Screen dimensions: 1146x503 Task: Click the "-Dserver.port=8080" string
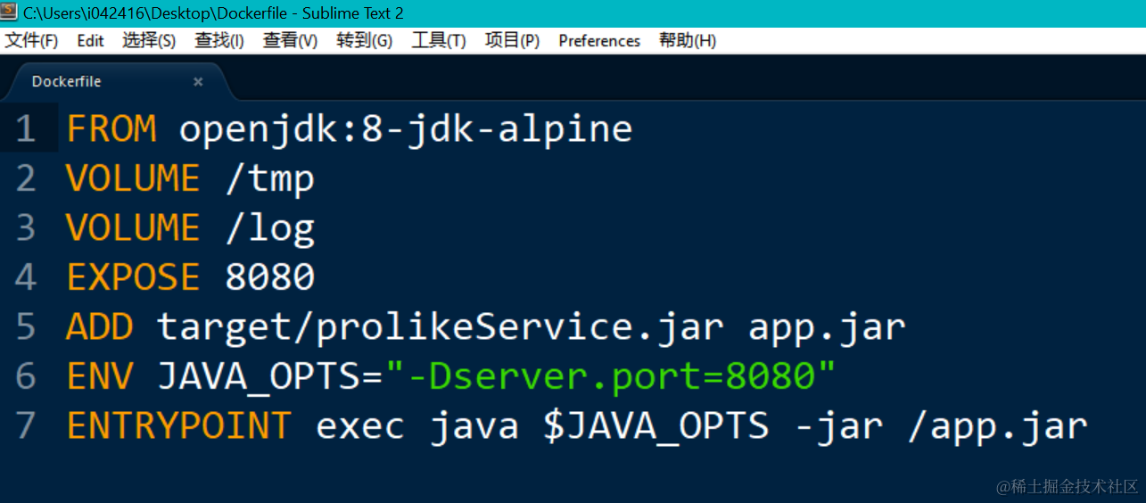click(611, 377)
